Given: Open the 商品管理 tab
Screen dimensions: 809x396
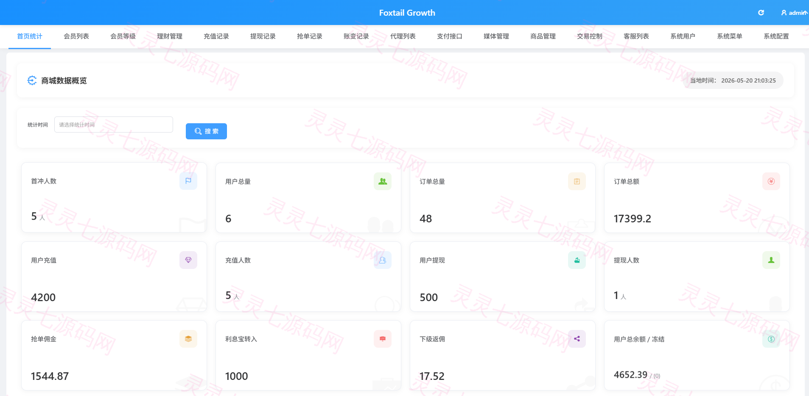Looking at the screenshot, I should (543, 36).
